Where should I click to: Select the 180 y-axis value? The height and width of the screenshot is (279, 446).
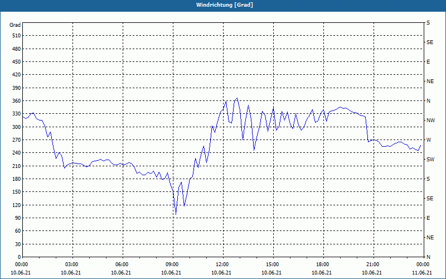[17, 179]
